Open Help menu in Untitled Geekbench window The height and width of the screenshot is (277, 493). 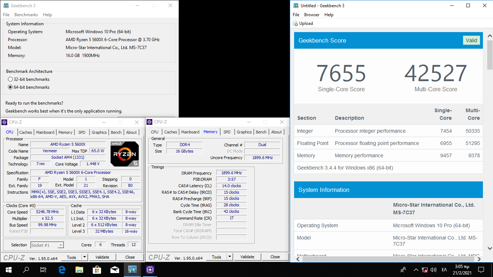click(x=329, y=15)
